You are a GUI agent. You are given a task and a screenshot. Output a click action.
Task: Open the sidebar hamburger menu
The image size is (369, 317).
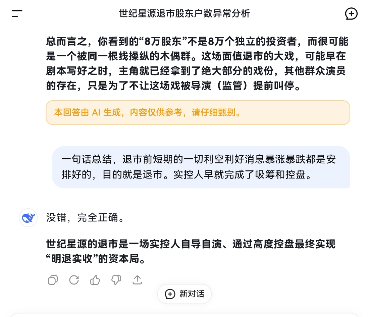(x=17, y=13)
